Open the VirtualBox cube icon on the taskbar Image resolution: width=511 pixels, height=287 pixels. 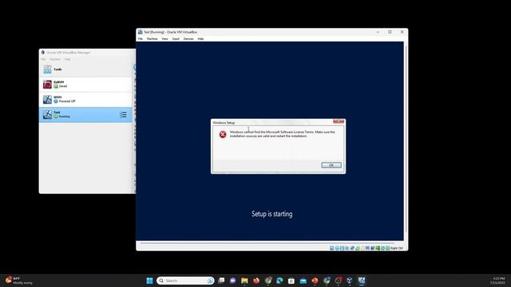(x=350, y=281)
